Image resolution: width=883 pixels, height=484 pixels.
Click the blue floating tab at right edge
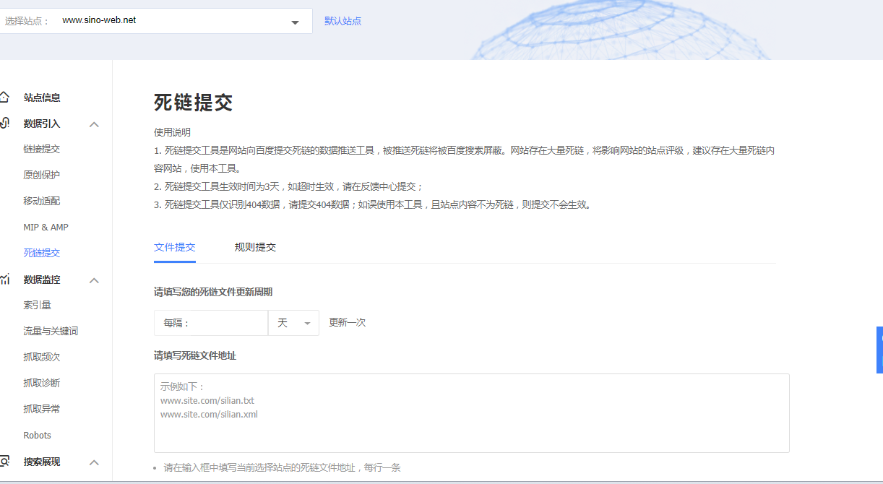pyautogui.click(x=879, y=350)
